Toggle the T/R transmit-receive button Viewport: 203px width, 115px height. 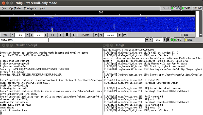188,35
